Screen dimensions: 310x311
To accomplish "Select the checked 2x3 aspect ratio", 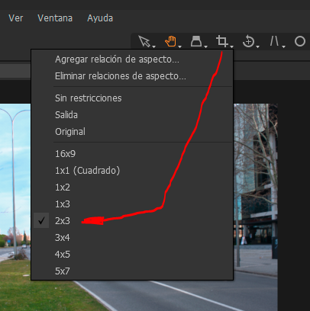I will coord(132,221).
